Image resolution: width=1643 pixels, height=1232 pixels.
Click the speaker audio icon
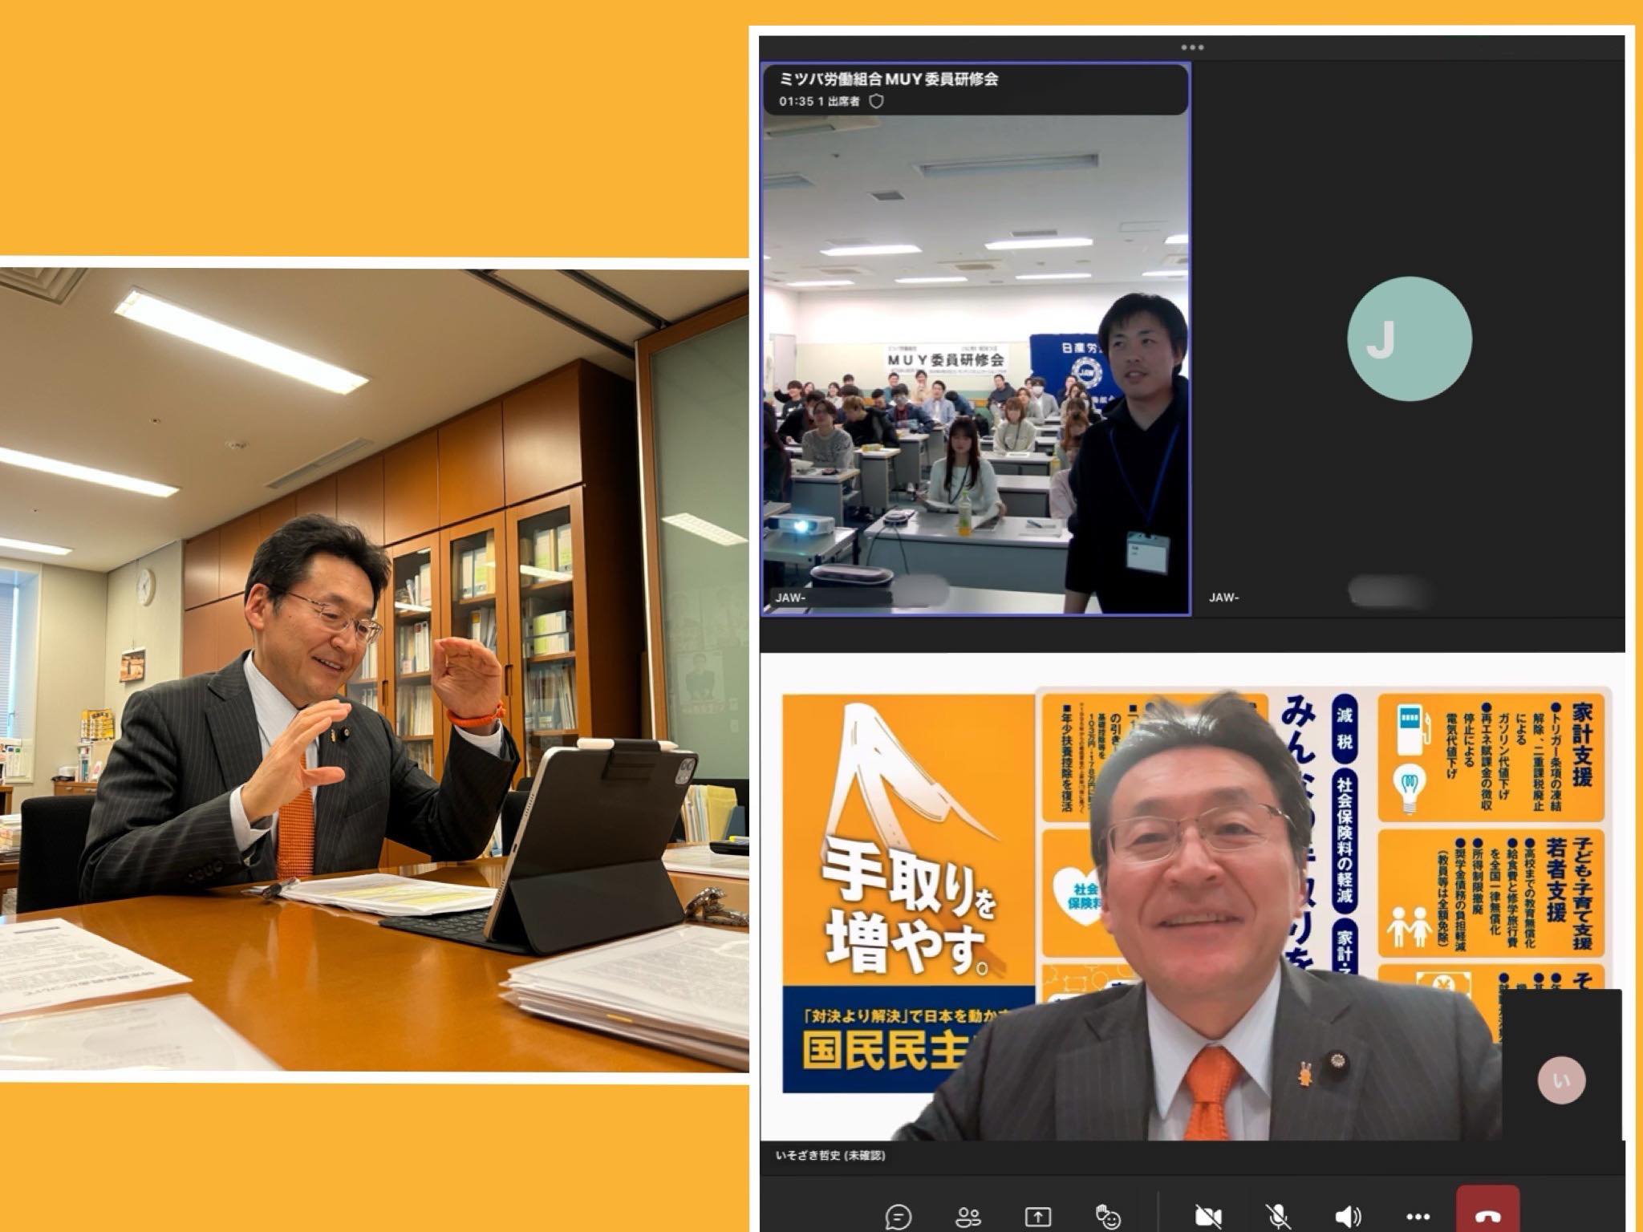pyautogui.click(x=1349, y=1217)
